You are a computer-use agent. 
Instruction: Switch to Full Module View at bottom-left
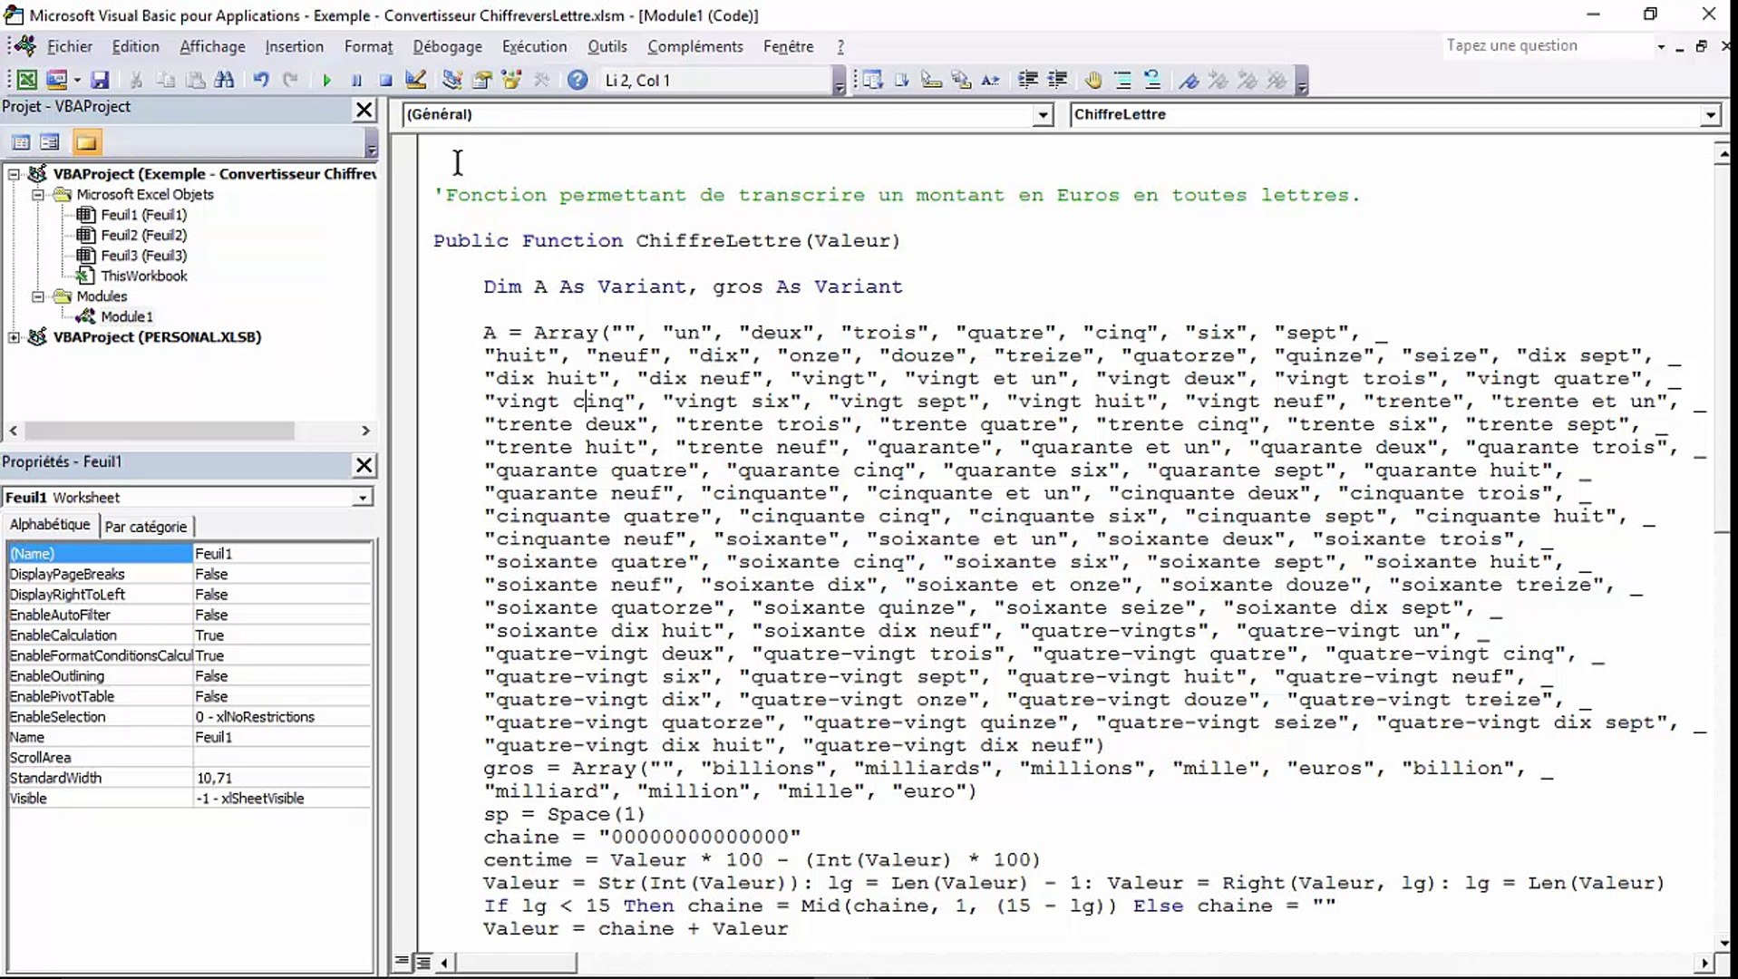[422, 962]
